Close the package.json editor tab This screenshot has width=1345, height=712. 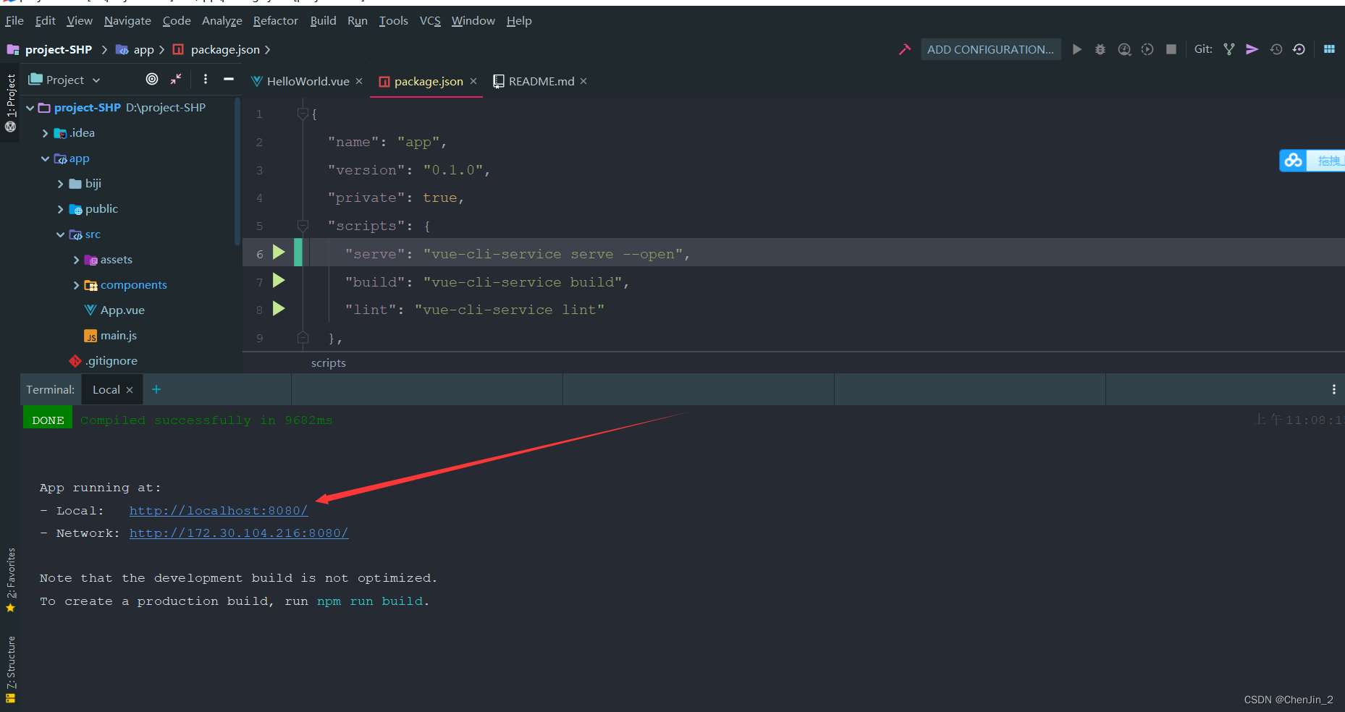coord(473,81)
